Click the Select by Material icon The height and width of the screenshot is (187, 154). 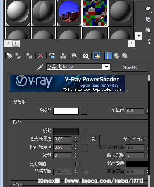[x=148, y=30]
